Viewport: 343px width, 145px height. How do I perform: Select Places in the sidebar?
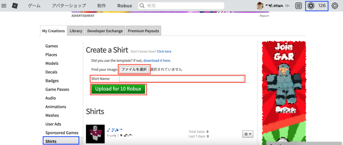tap(51, 55)
